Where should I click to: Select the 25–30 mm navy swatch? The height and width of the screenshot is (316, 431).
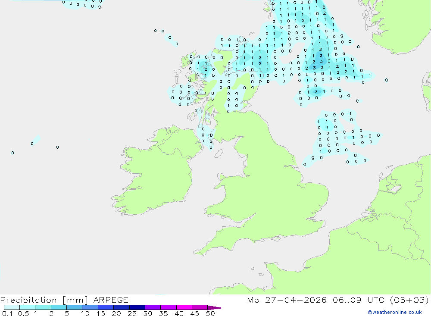pos(137,307)
